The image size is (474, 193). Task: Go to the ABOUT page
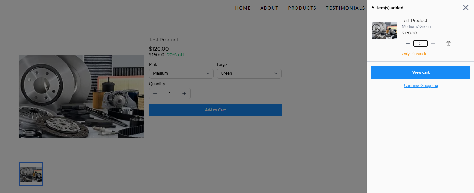tap(269, 8)
